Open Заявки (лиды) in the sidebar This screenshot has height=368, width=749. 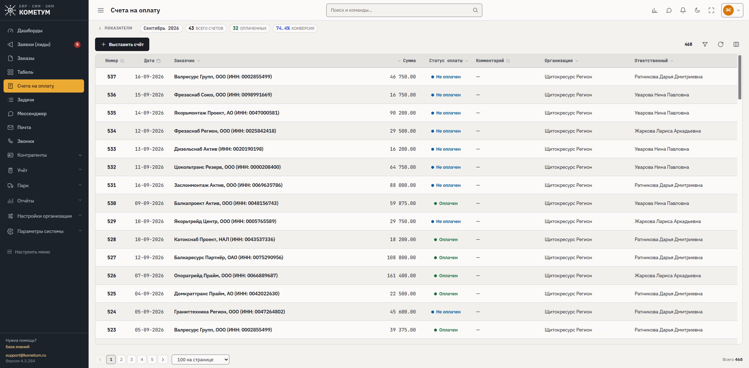(44, 44)
